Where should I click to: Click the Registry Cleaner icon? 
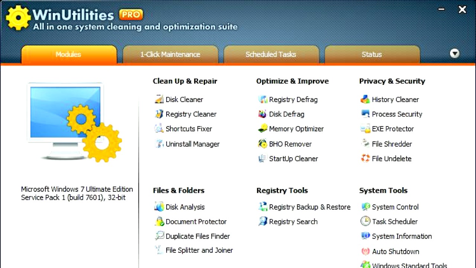[x=159, y=114]
